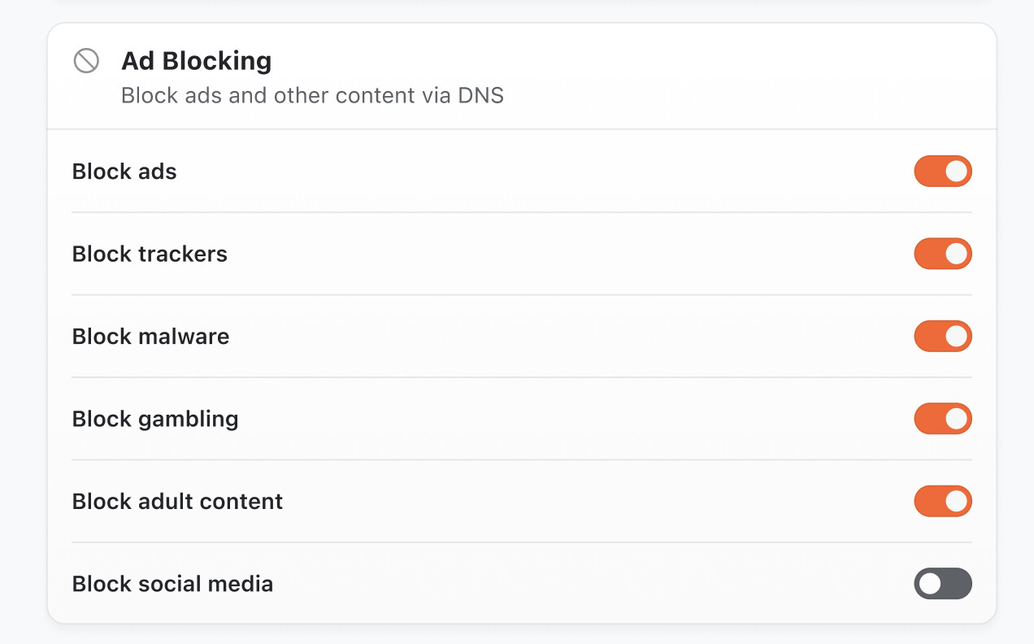The height and width of the screenshot is (644, 1034).
Task: Click the Ad Blocking prohibition icon
Action: point(86,61)
